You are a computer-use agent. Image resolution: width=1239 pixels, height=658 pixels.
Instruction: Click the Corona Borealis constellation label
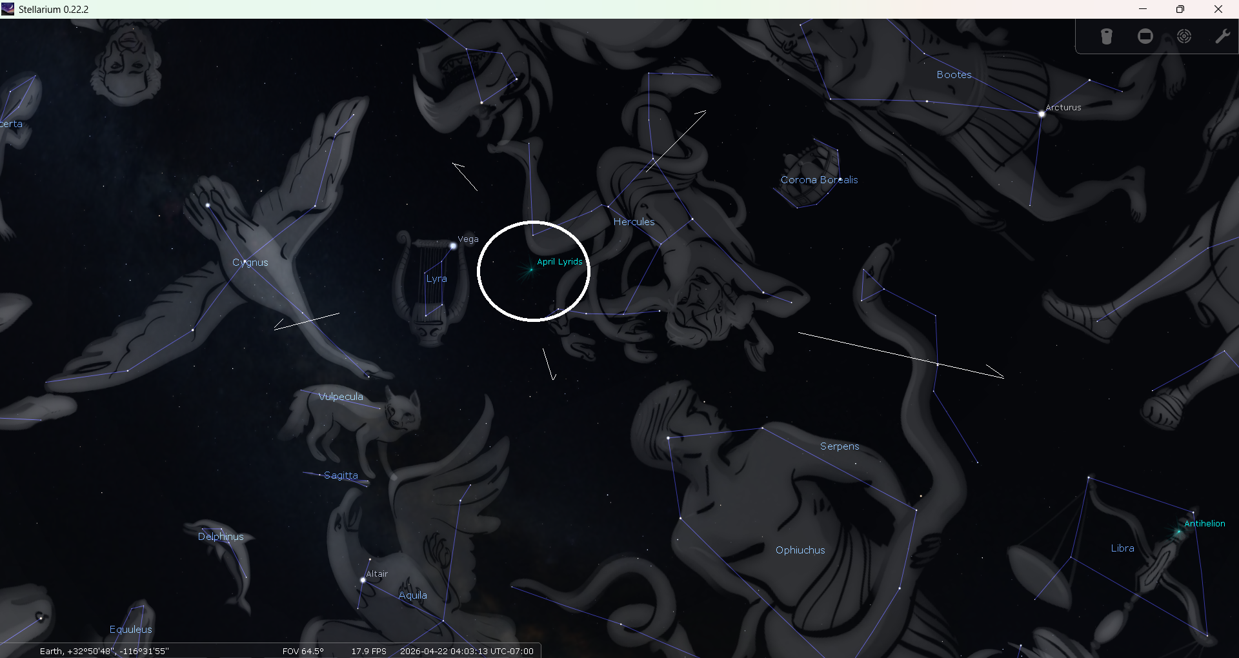click(819, 180)
